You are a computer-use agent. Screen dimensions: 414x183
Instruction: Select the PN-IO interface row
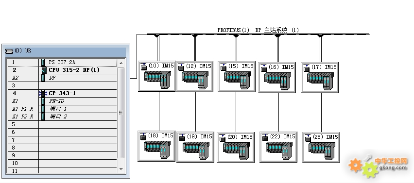pos(62,101)
